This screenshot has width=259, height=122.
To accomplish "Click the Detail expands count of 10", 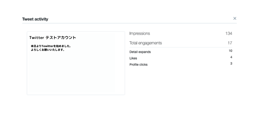I will [230, 51].
